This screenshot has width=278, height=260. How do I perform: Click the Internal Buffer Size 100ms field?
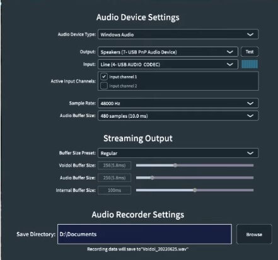click(x=114, y=190)
